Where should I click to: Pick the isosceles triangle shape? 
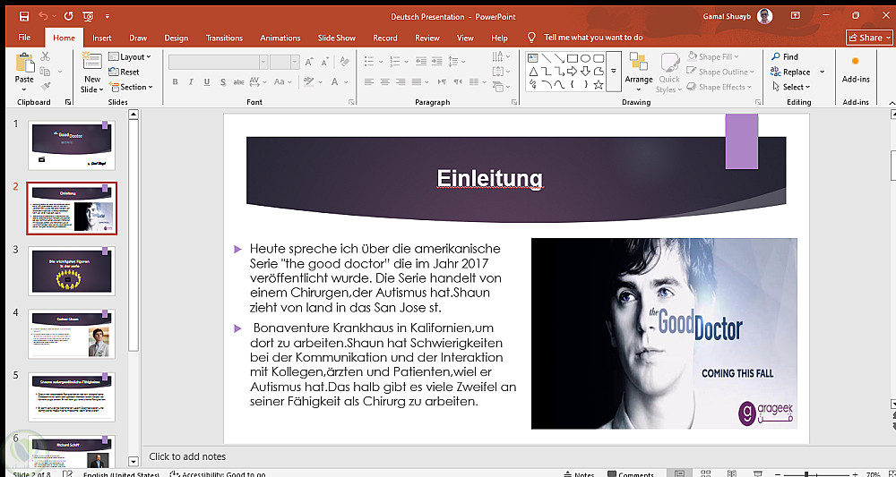coord(532,72)
